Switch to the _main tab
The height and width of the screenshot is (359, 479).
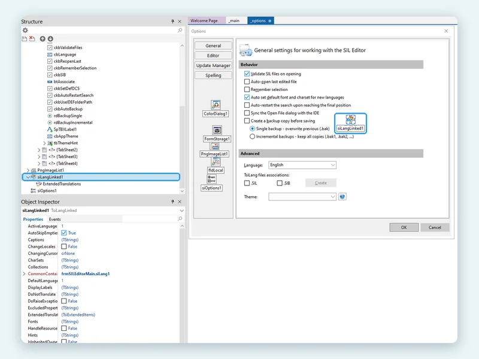click(x=234, y=21)
